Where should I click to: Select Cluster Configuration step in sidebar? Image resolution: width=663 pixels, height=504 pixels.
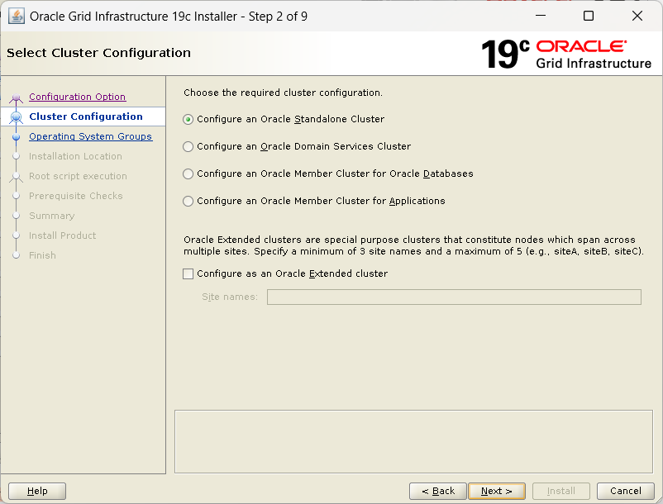tap(86, 116)
